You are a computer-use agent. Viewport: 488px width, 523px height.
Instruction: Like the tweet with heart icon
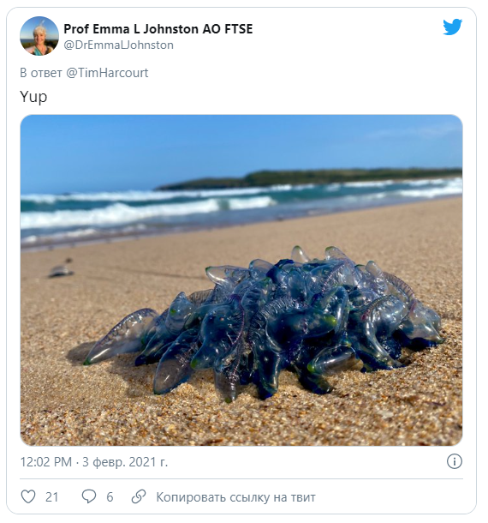pos(28,496)
